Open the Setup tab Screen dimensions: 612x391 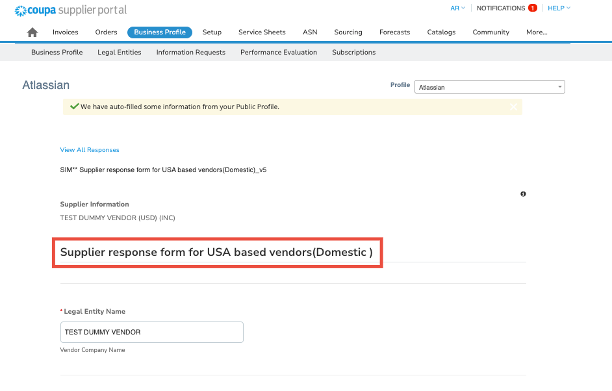pyautogui.click(x=212, y=32)
